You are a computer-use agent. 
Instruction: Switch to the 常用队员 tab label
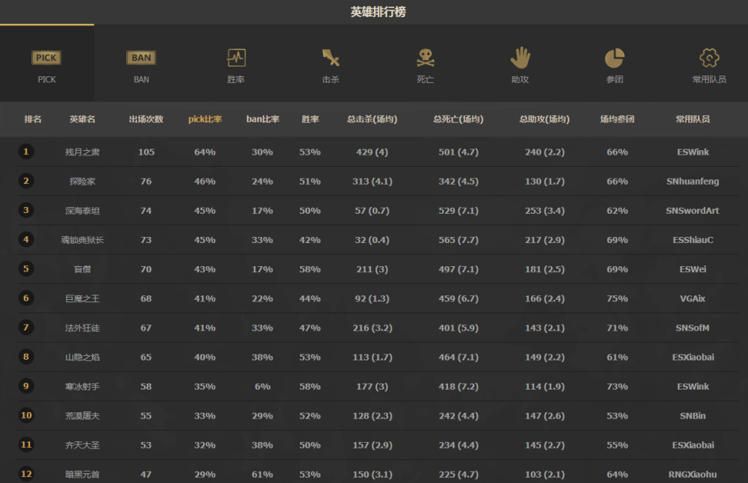point(709,79)
